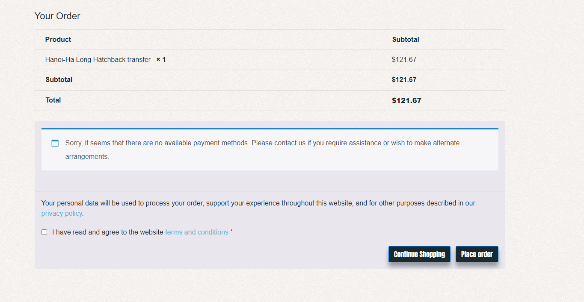The image size is (584, 302).
Task: Click the Total row label
Action: coord(53,100)
